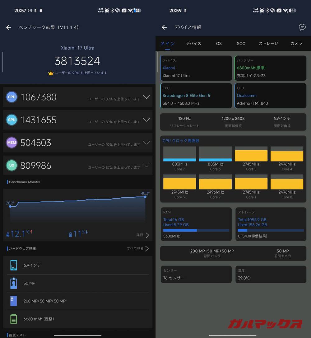
Task: Tap back arrow on device info screen
Action: coord(164,27)
